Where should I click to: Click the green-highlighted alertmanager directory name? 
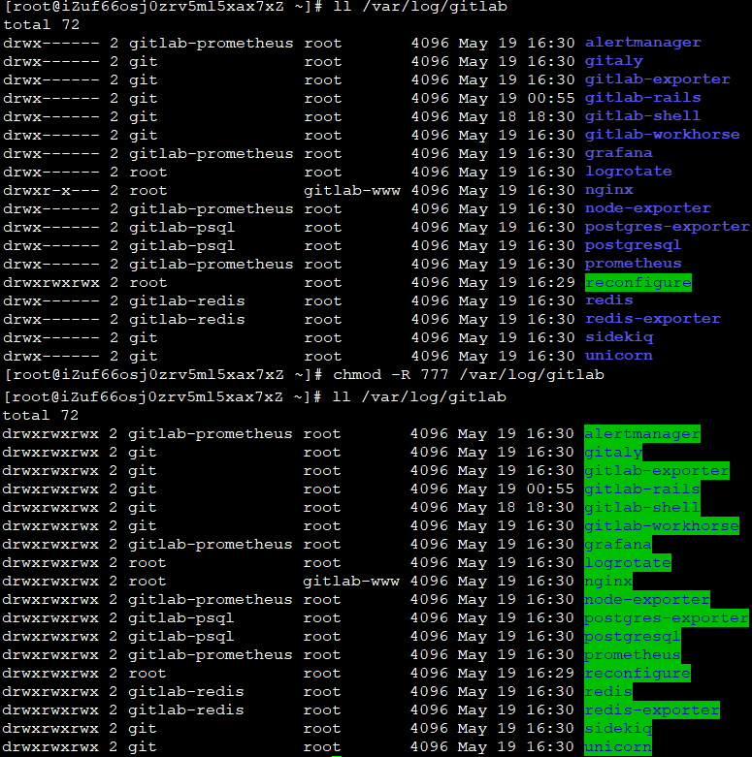(641, 434)
